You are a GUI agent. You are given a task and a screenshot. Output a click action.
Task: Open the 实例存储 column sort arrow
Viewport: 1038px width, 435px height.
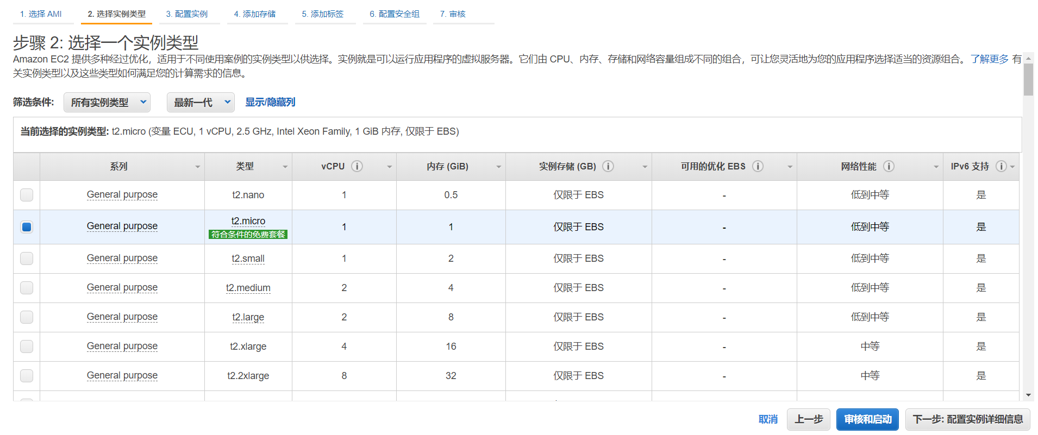coord(645,167)
